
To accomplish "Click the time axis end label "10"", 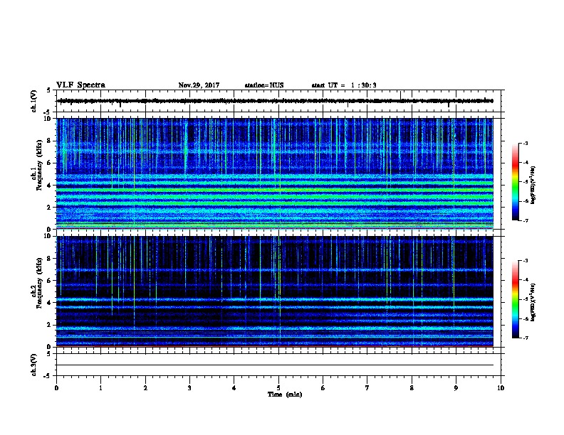I will click(501, 388).
